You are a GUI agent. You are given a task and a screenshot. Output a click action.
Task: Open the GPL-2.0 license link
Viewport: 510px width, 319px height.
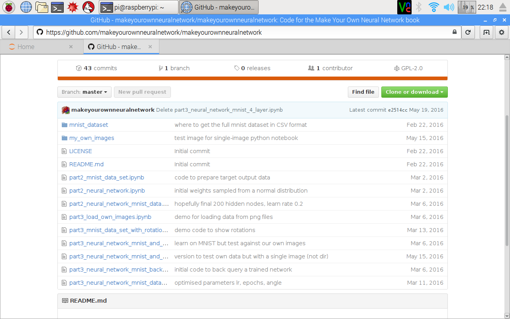point(408,68)
